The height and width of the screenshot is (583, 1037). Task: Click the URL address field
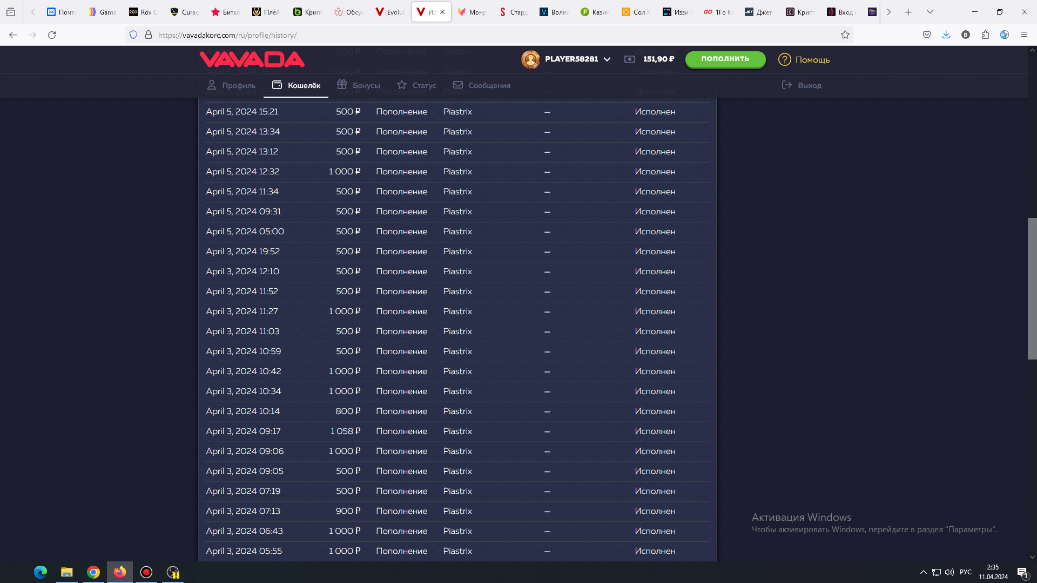click(486, 35)
